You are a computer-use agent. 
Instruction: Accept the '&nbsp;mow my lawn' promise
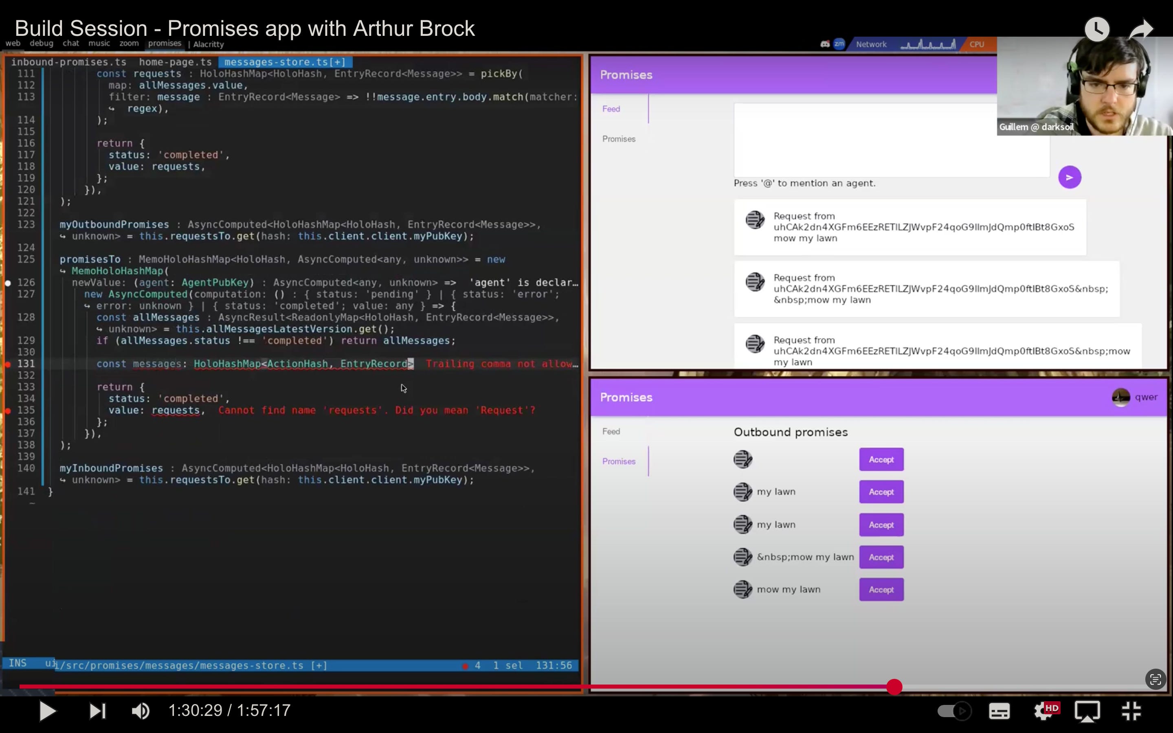881,557
